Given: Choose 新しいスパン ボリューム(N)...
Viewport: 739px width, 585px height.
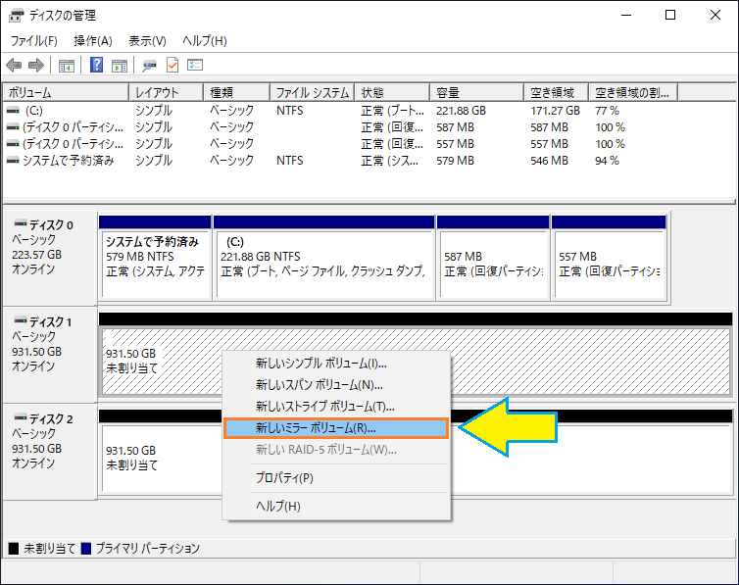Looking at the screenshot, I should tap(336, 385).
